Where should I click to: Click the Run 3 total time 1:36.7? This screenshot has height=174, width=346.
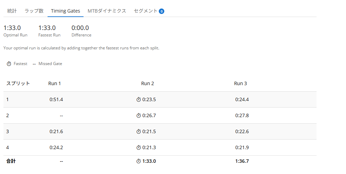[x=242, y=161]
